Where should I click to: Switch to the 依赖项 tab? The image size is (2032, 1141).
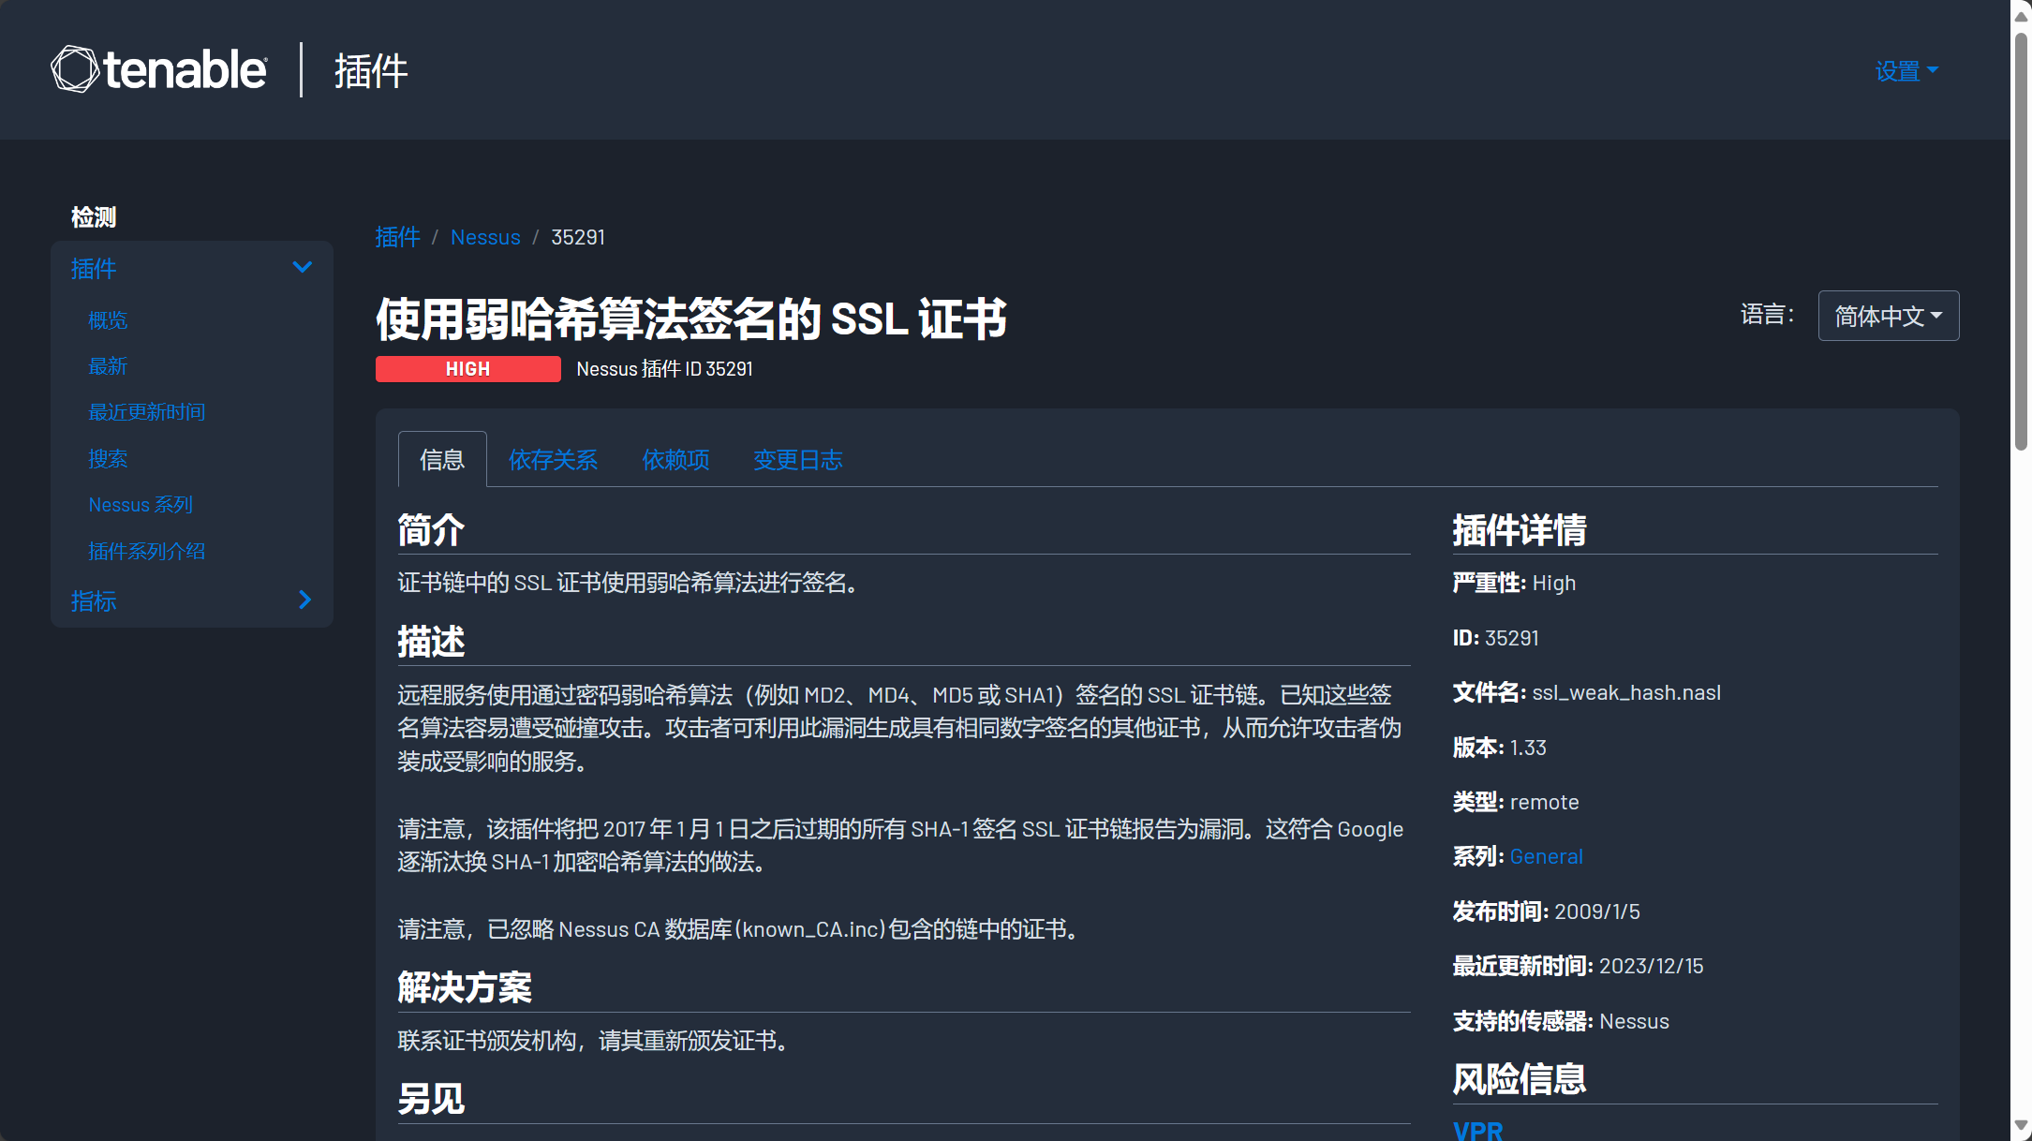point(675,460)
